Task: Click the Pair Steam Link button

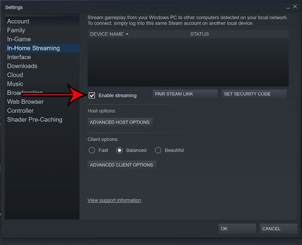Action: click(185, 94)
